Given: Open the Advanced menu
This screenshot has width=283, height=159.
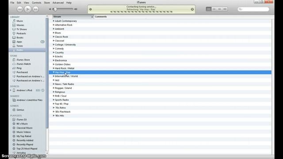Looking at the screenshot, I should coord(58,3).
